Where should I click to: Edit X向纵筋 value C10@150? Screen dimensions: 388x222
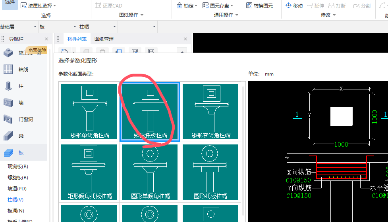tap(298, 180)
